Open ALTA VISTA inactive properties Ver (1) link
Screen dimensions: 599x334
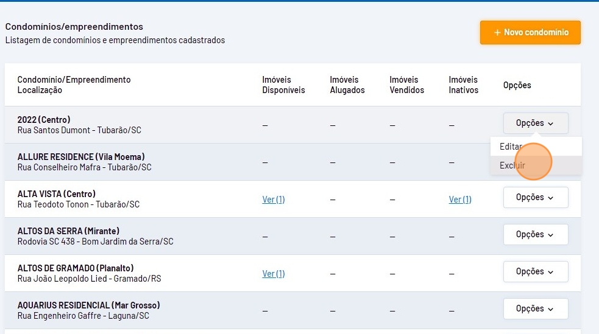click(460, 200)
